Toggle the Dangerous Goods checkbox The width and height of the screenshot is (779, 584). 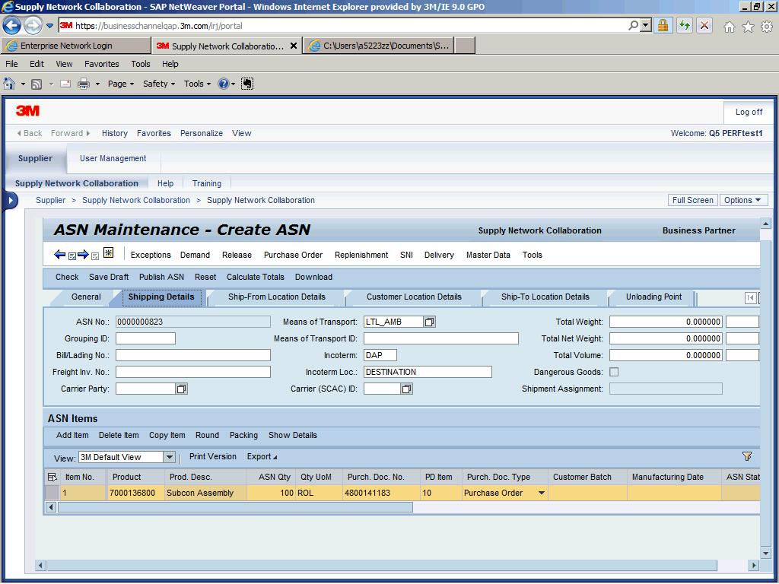click(614, 372)
